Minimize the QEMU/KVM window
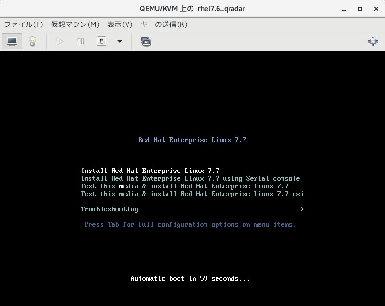The image size is (385, 306). click(x=344, y=9)
